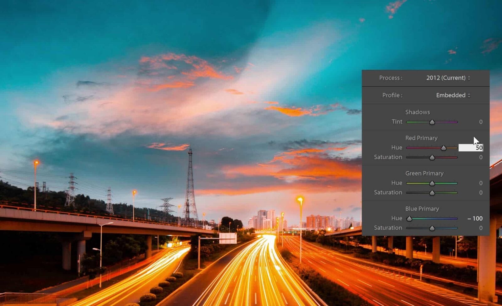The height and width of the screenshot is (306, 502).
Task: Click the Red Primary Hue value field
Action: click(x=470, y=148)
